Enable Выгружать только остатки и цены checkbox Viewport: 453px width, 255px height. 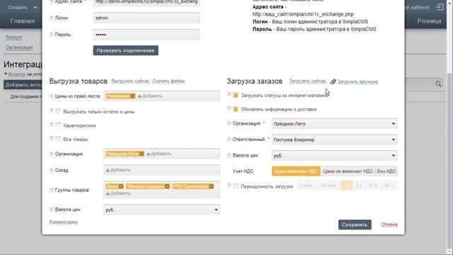click(x=58, y=111)
